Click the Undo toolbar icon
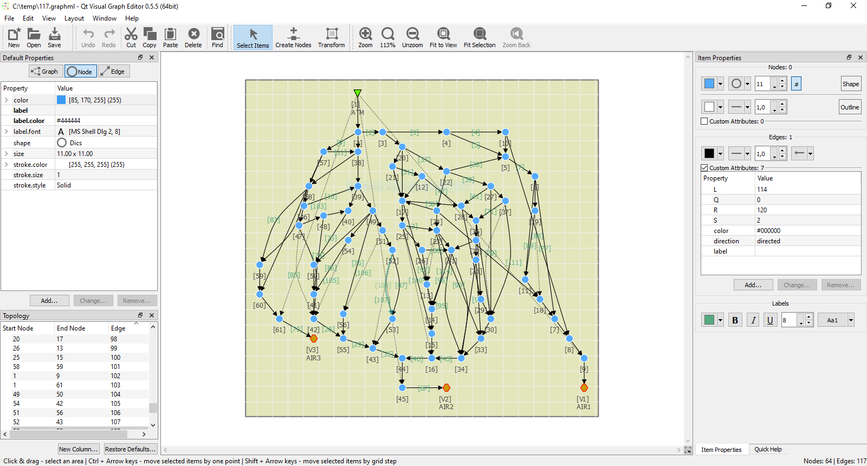The image size is (867, 466). [x=88, y=38]
